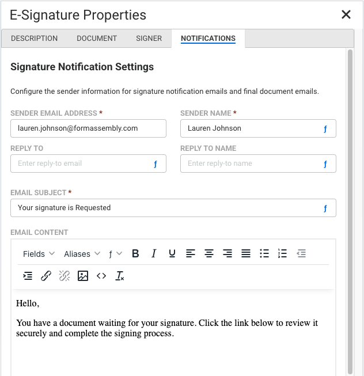Screen dimensions: 364x376
Task: Insert numbered list in email content
Action: [x=282, y=253]
